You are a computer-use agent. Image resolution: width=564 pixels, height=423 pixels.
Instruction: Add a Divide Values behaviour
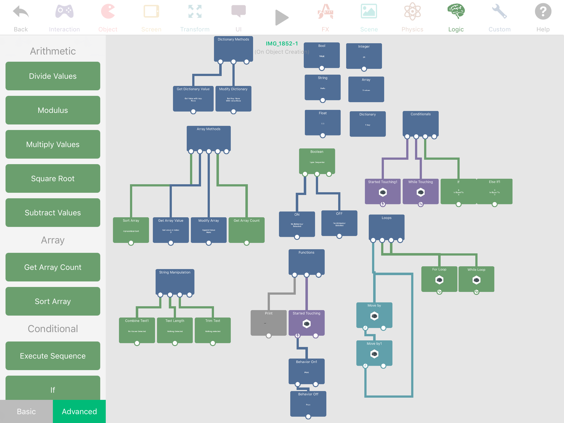point(53,76)
